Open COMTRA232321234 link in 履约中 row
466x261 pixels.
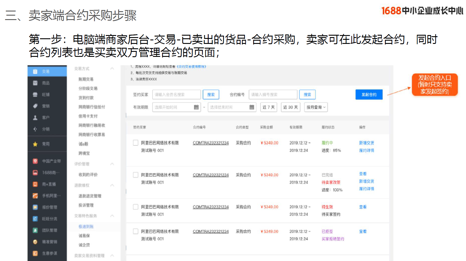(x=211, y=143)
